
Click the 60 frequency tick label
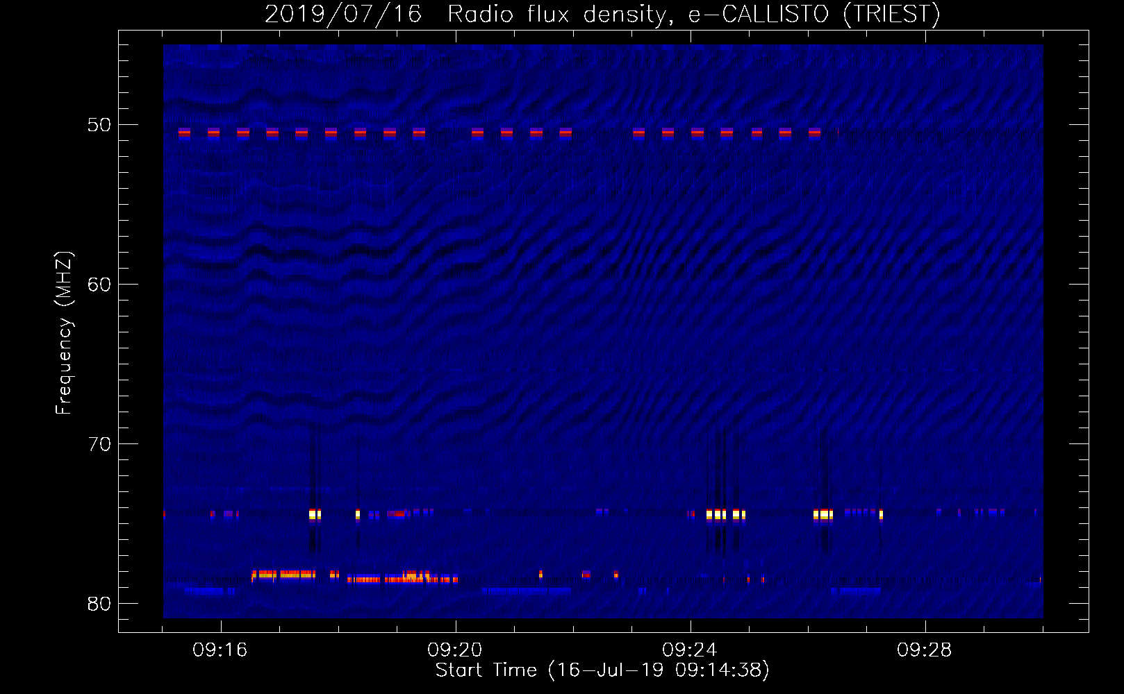click(99, 285)
